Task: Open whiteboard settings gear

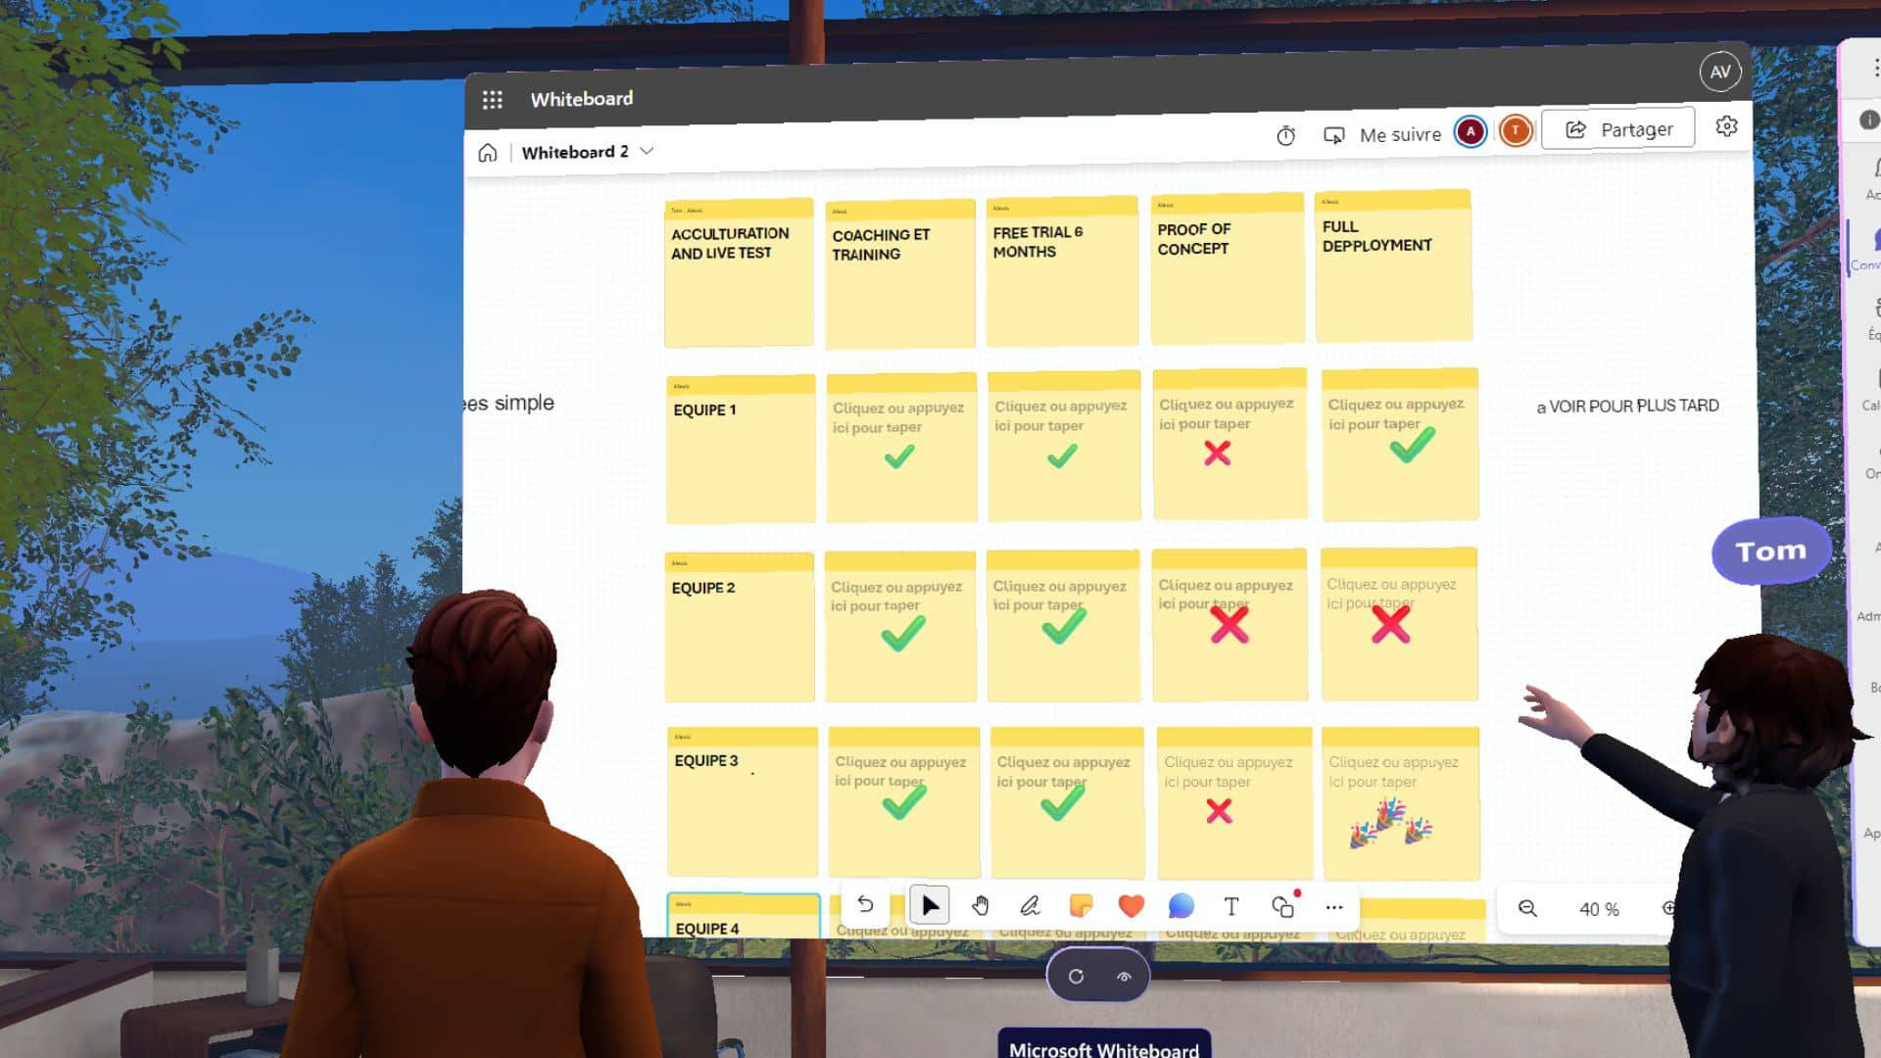Action: (x=1726, y=126)
